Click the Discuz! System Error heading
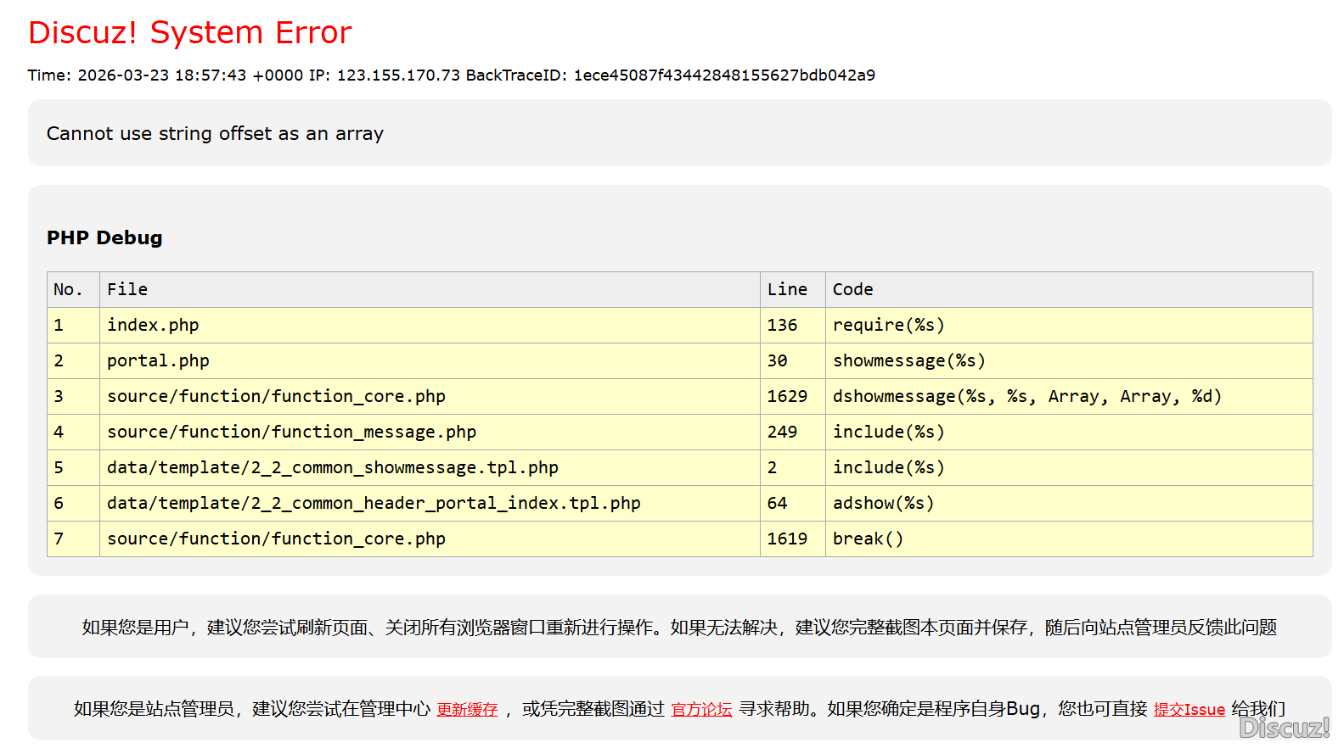The width and height of the screenshot is (1344, 748). coord(189,32)
